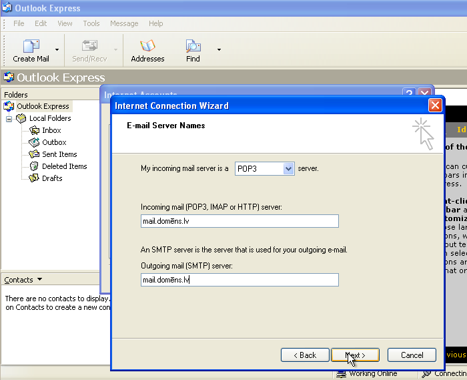The width and height of the screenshot is (467, 380).
Task: Click the Drafts folder icon
Action: click(34, 178)
